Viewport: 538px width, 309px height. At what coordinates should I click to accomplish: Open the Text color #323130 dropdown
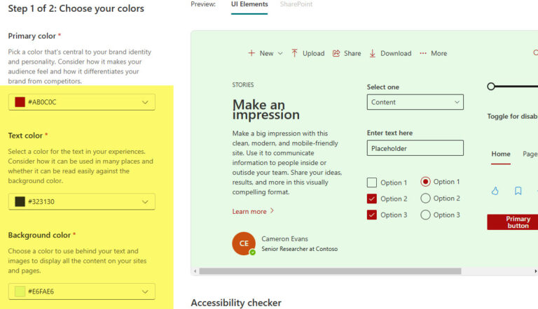click(x=82, y=201)
